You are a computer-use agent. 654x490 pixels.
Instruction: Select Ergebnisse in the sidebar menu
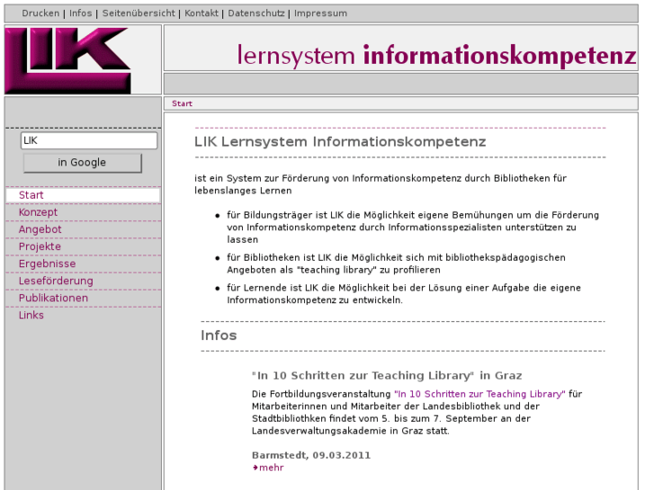point(83,263)
